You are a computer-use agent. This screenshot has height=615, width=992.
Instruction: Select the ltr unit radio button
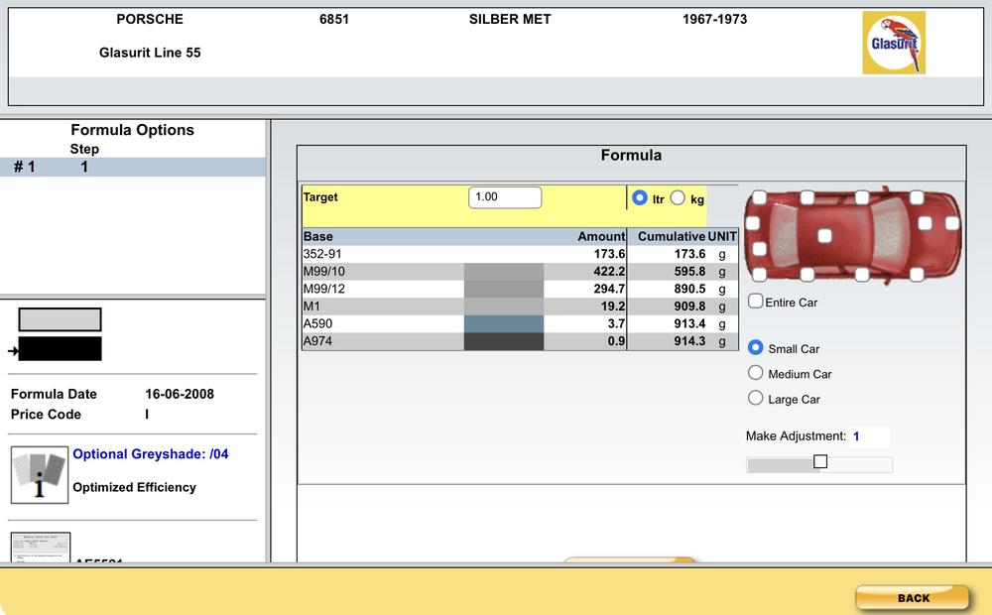tap(640, 198)
